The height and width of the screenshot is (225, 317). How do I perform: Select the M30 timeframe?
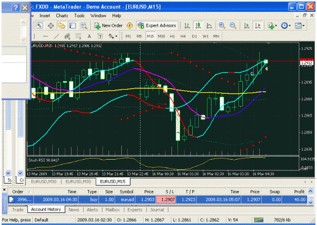pyautogui.click(x=161, y=36)
